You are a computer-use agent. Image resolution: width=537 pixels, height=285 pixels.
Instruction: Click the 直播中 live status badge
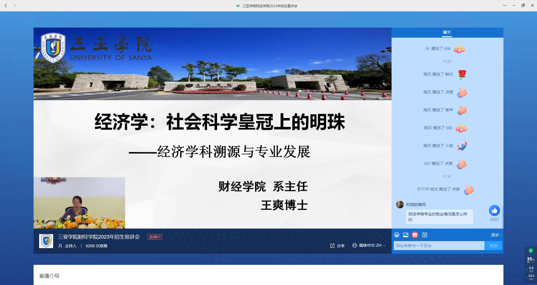pyautogui.click(x=155, y=237)
